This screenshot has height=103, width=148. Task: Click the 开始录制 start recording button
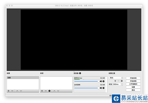coord(133,81)
